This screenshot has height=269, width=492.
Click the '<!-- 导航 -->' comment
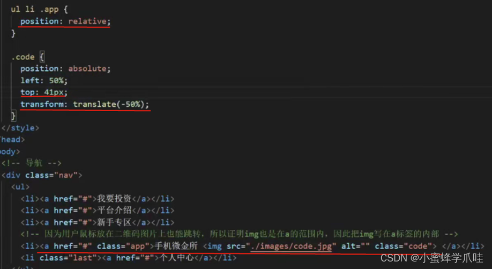click(32, 163)
